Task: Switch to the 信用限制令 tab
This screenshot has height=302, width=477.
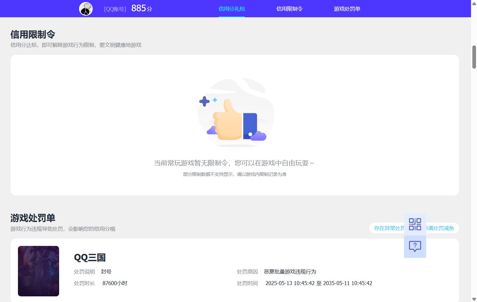Action: point(289,9)
